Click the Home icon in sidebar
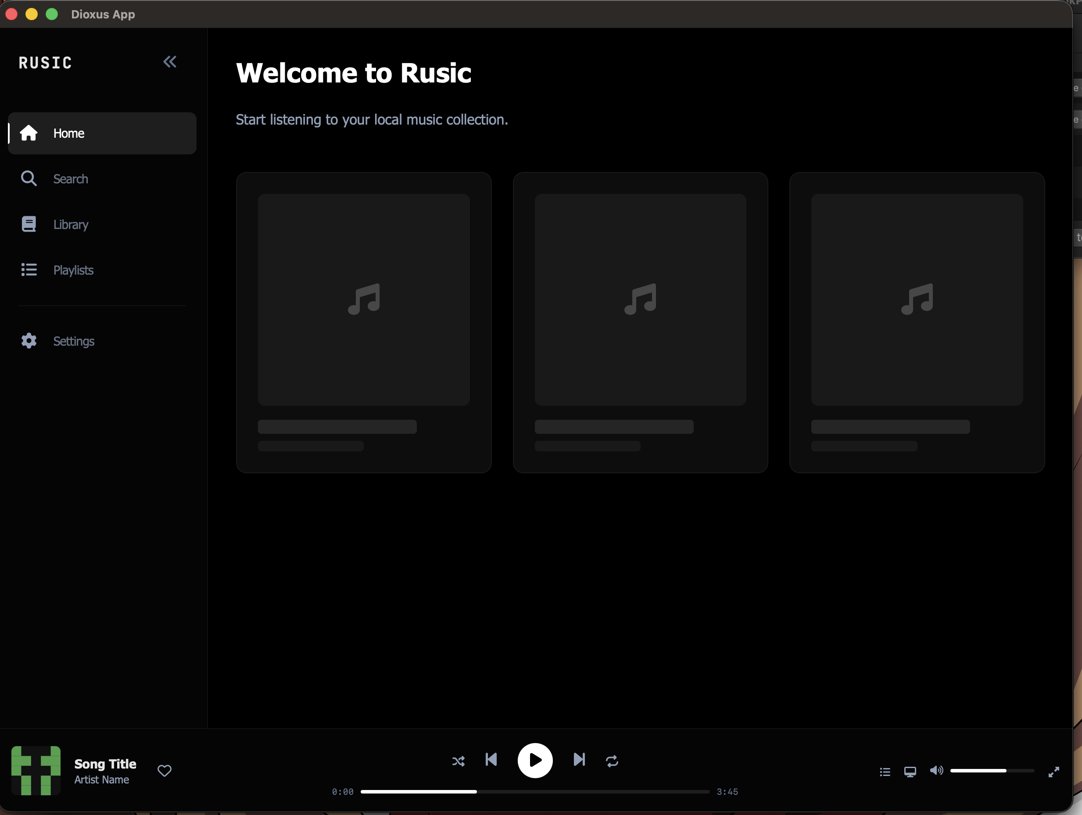1082x815 pixels. (x=29, y=133)
